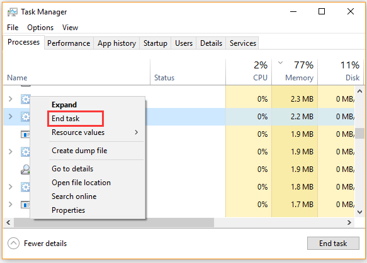
Task: Click the vertical scrollbar thumb
Action: tap(359, 134)
